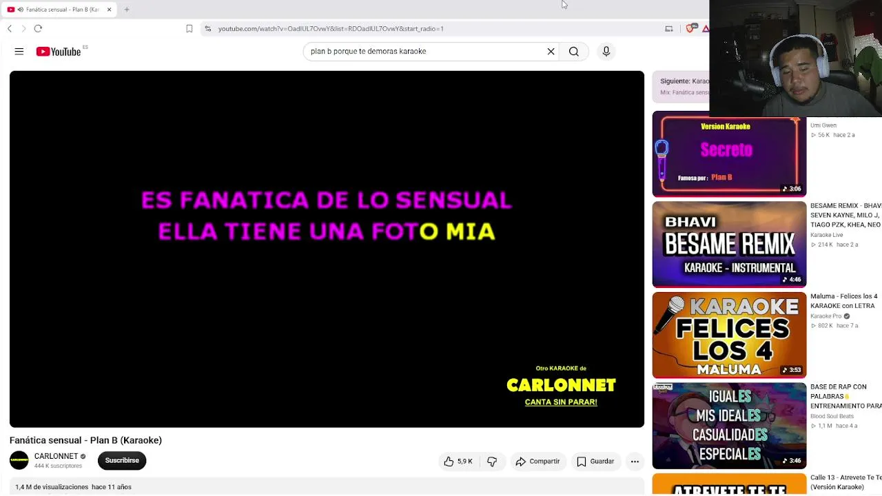Save the video with Guardar
The width and height of the screenshot is (882, 496).
595,462
